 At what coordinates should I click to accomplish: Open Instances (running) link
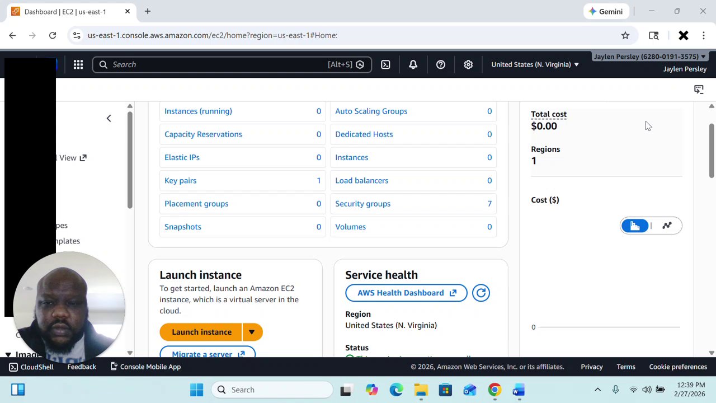(x=198, y=111)
